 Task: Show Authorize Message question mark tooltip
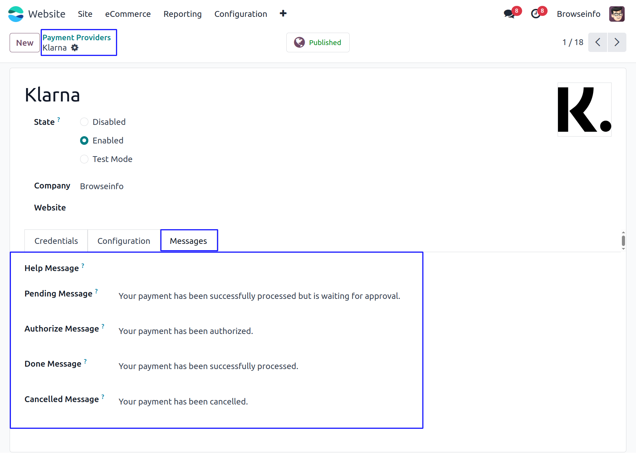click(x=103, y=326)
